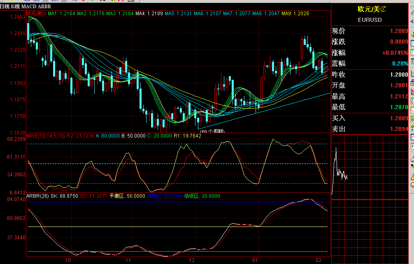Image resolution: width=414 pixels, height=264 pixels.
Task: Click the 涨跌 change row
Action: click(370, 42)
